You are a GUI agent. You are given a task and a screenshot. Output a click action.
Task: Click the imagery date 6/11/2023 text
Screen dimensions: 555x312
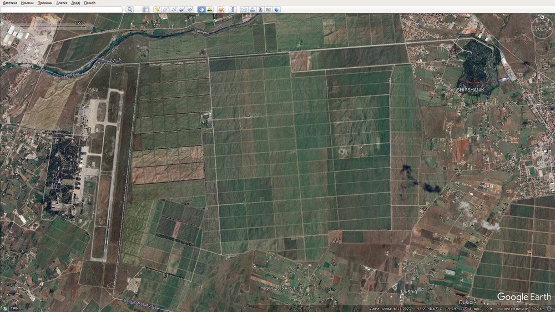tap(391, 309)
